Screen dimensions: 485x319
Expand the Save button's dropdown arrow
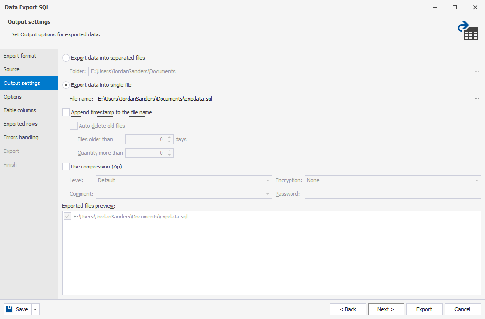click(34, 309)
